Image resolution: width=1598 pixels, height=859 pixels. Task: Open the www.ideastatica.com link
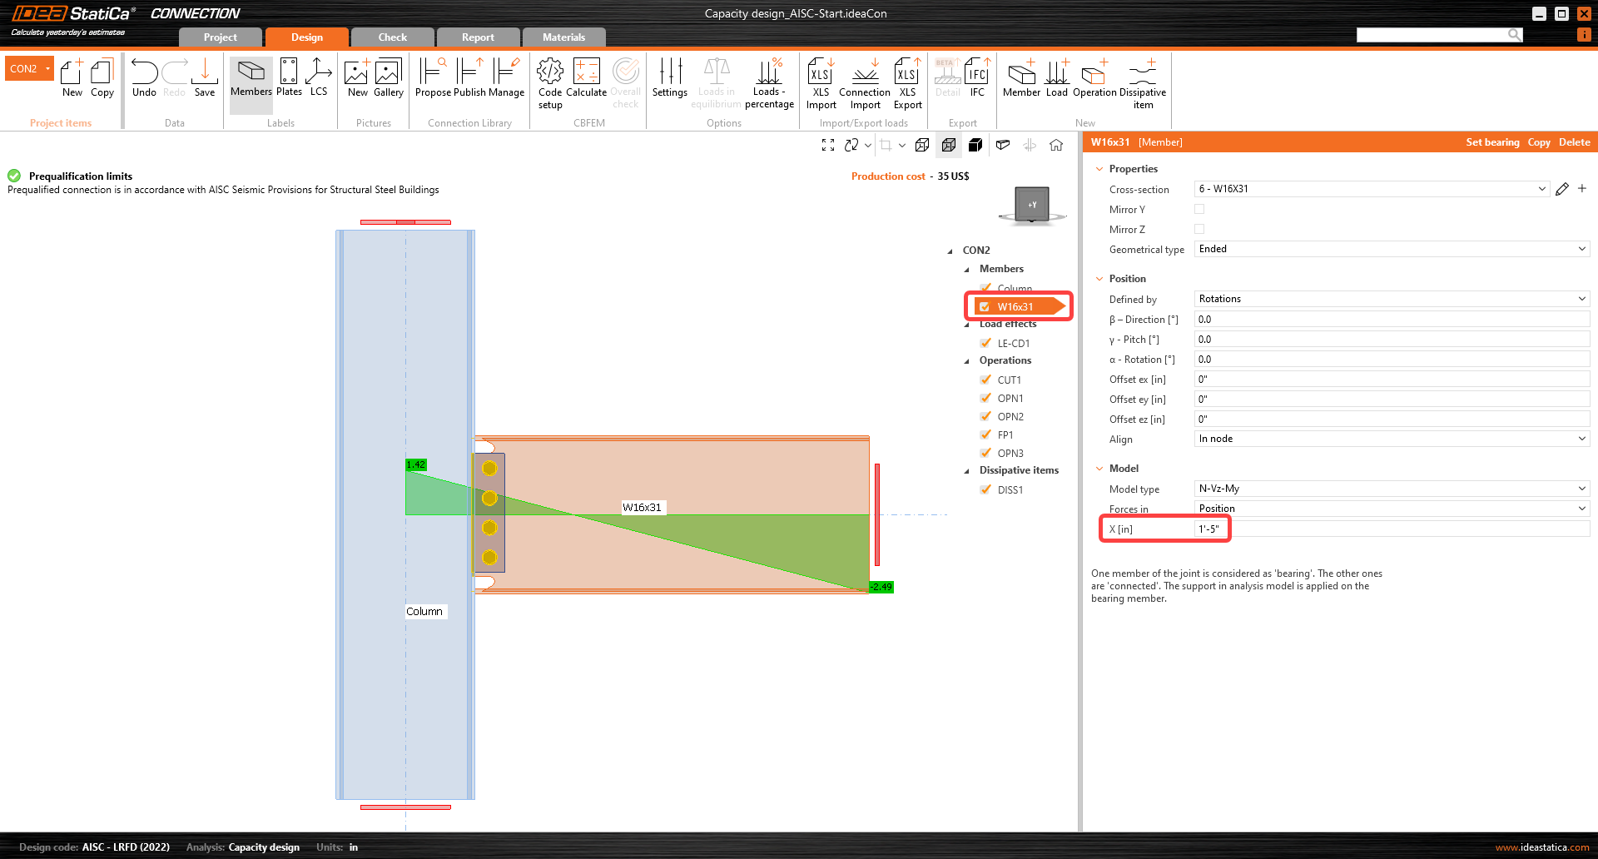[x=1541, y=847]
